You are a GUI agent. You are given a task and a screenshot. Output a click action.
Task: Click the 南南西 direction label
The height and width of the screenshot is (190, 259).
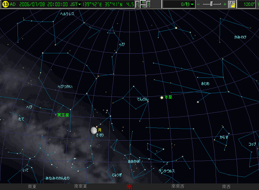point(178,187)
